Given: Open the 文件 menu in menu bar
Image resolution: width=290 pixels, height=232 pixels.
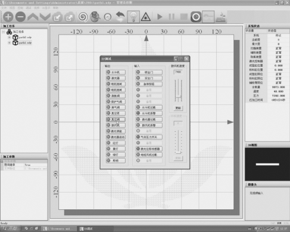Looking at the screenshot, I should point(4,8).
